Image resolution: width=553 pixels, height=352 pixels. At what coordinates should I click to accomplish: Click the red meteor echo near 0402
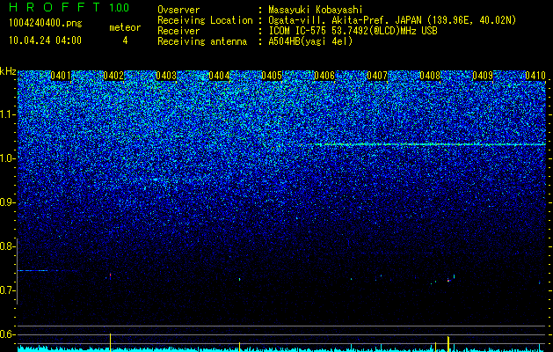pyautogui.click(x=110, y=275)
